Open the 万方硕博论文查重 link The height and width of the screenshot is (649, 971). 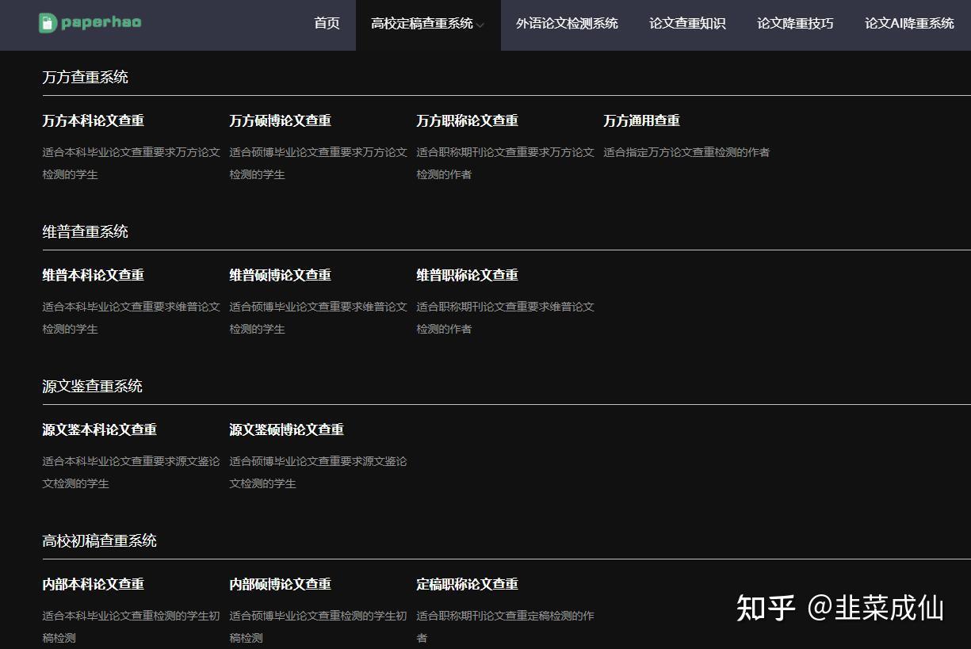tap(281, 120)
